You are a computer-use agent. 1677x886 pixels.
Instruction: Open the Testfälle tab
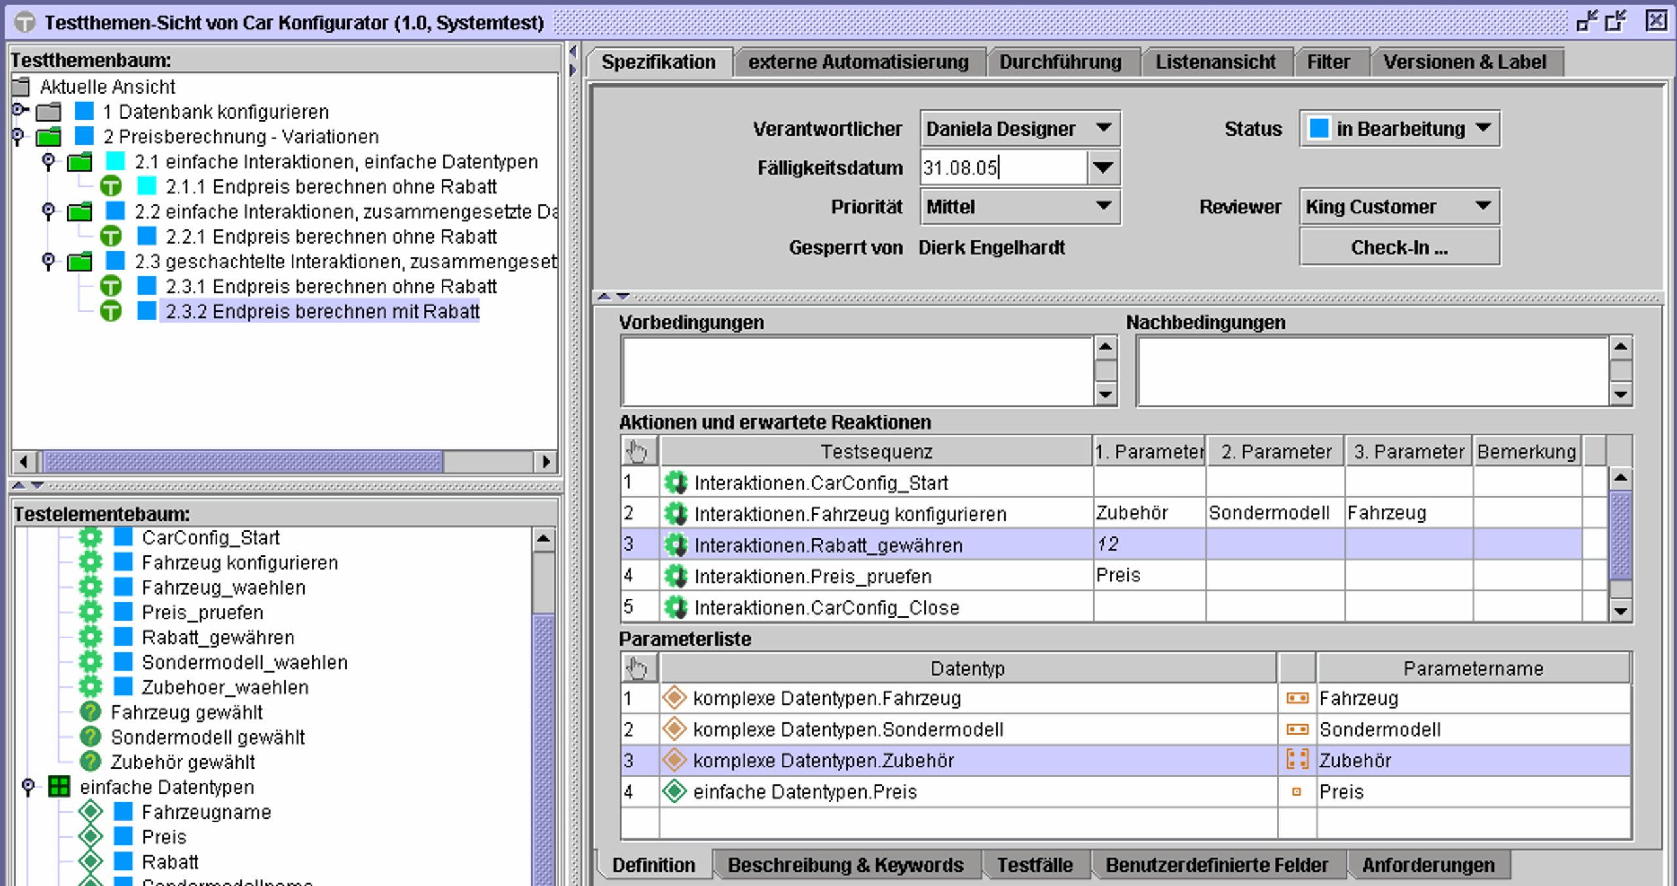click(1035, 866)
